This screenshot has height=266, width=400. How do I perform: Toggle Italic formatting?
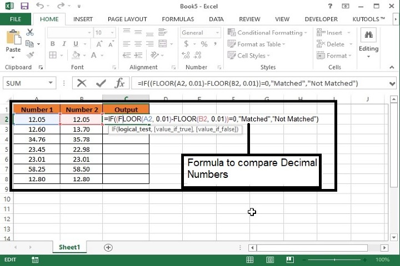coord(64,44)
